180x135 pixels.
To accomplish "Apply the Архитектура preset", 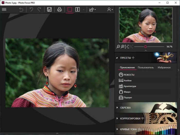I will [x=130, y=86].
